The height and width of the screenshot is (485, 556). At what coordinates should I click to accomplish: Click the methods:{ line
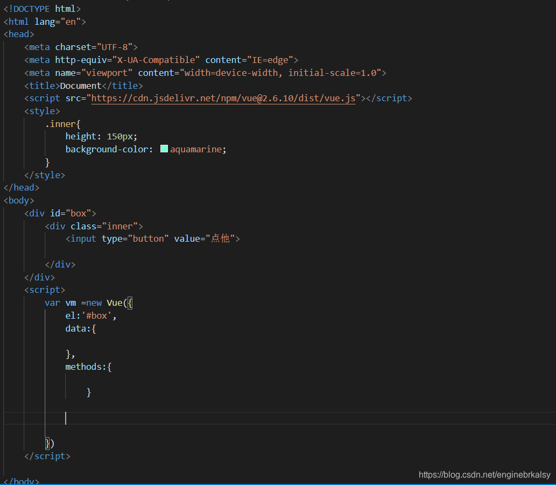tap(89, 367)
